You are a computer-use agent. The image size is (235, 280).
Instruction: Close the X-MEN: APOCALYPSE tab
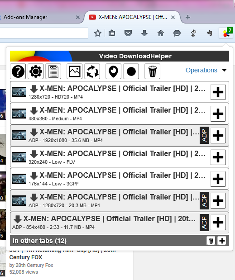(173, 17)
